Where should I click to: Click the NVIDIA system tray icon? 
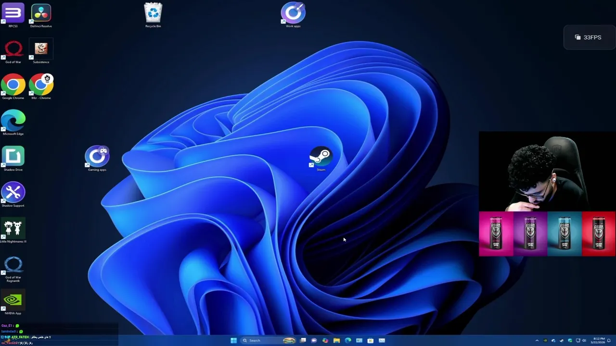point(545,341)
